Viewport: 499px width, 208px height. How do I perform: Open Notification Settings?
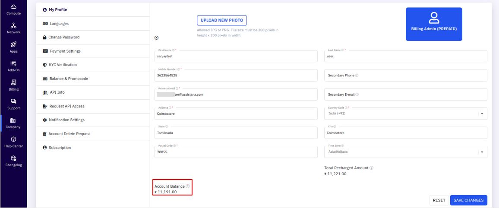tap(93, 120)
